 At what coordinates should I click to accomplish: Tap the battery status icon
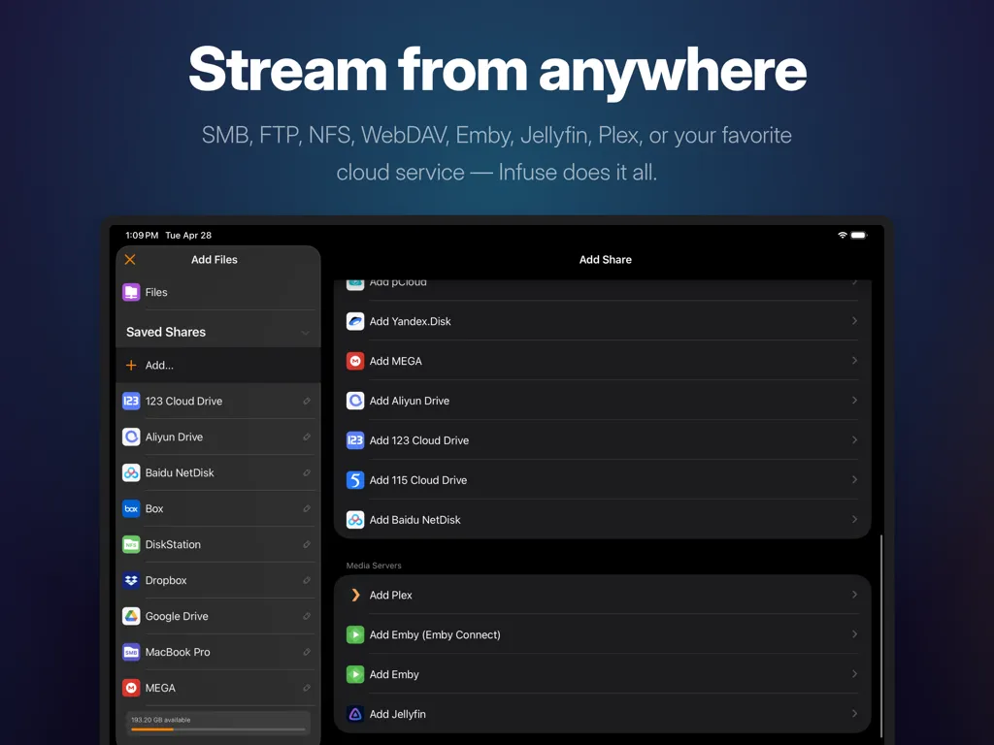click(859, 235)
